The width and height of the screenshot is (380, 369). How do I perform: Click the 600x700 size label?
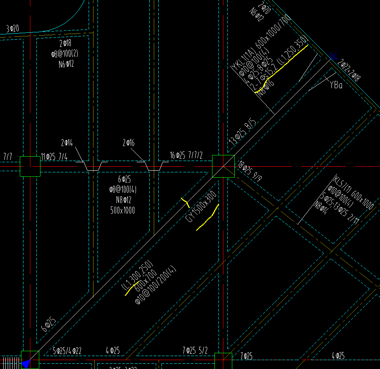tap(145, 281)
